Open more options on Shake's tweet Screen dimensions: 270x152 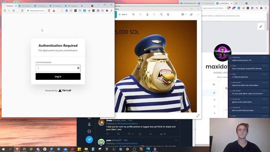tap(176, 120)
